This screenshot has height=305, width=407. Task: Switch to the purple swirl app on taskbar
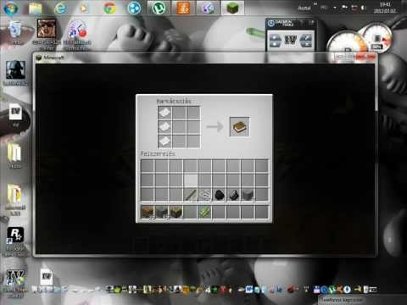208,8
